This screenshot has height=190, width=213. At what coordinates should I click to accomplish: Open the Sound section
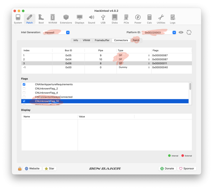pyautogui.click(x=92, y=19)
